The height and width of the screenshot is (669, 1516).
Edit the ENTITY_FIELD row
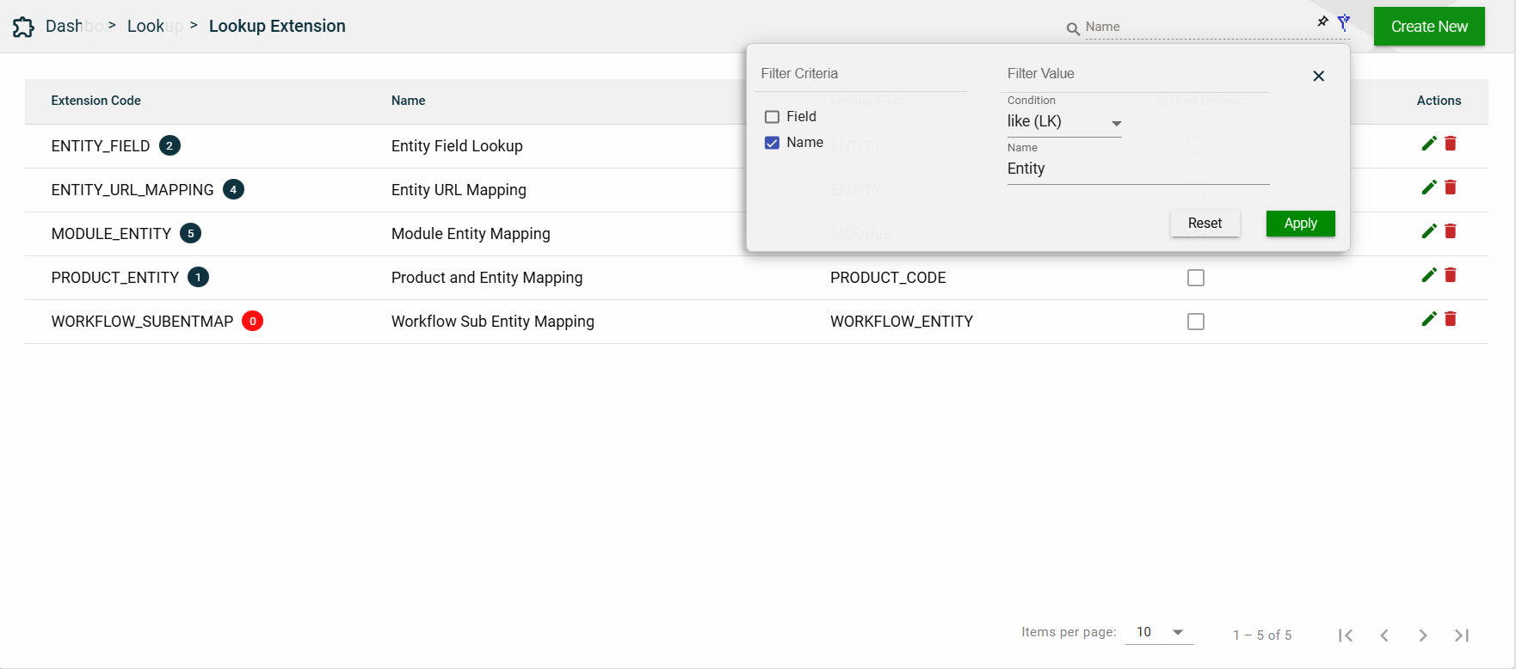(1428, 144)
